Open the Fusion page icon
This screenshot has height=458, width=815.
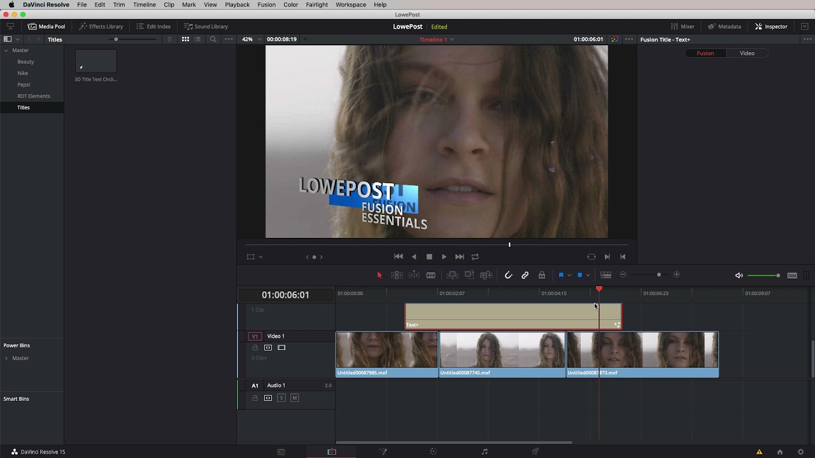[x=383, y=452]
